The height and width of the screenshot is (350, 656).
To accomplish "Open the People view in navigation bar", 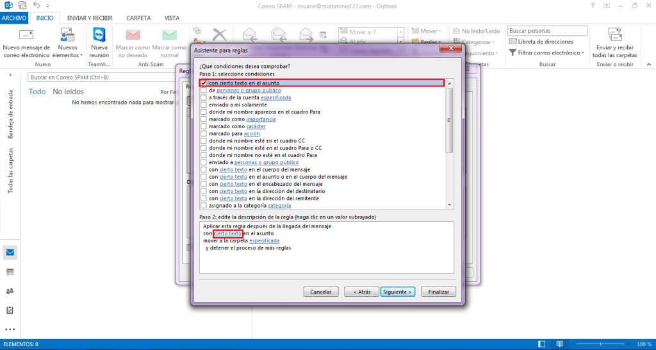I will click(10, 291).
